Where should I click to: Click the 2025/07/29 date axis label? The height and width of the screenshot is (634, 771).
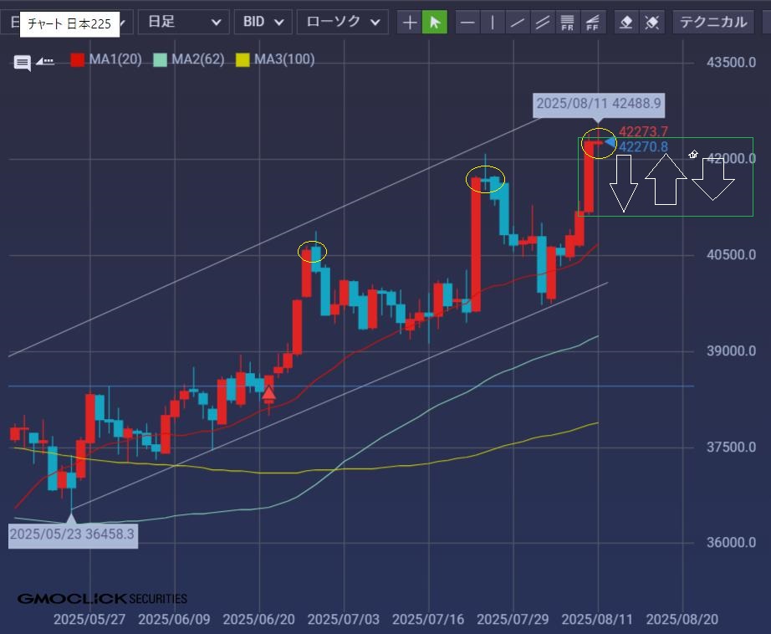[x=513, y=619]
